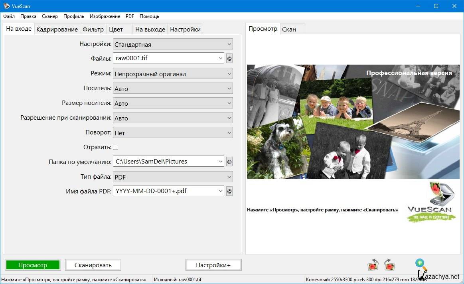
Task: Expand the Тип файла dropdown
Action: coord(173,177)
